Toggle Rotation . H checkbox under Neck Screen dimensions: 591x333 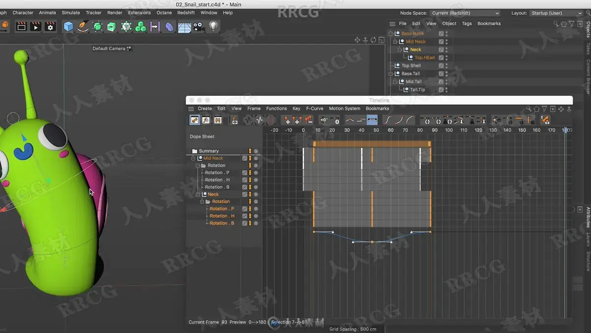point(245,216)
